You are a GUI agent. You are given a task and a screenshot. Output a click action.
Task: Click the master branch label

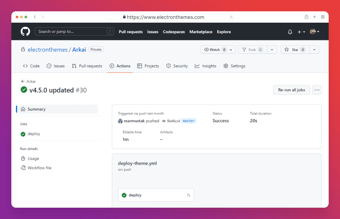point(189,121)
